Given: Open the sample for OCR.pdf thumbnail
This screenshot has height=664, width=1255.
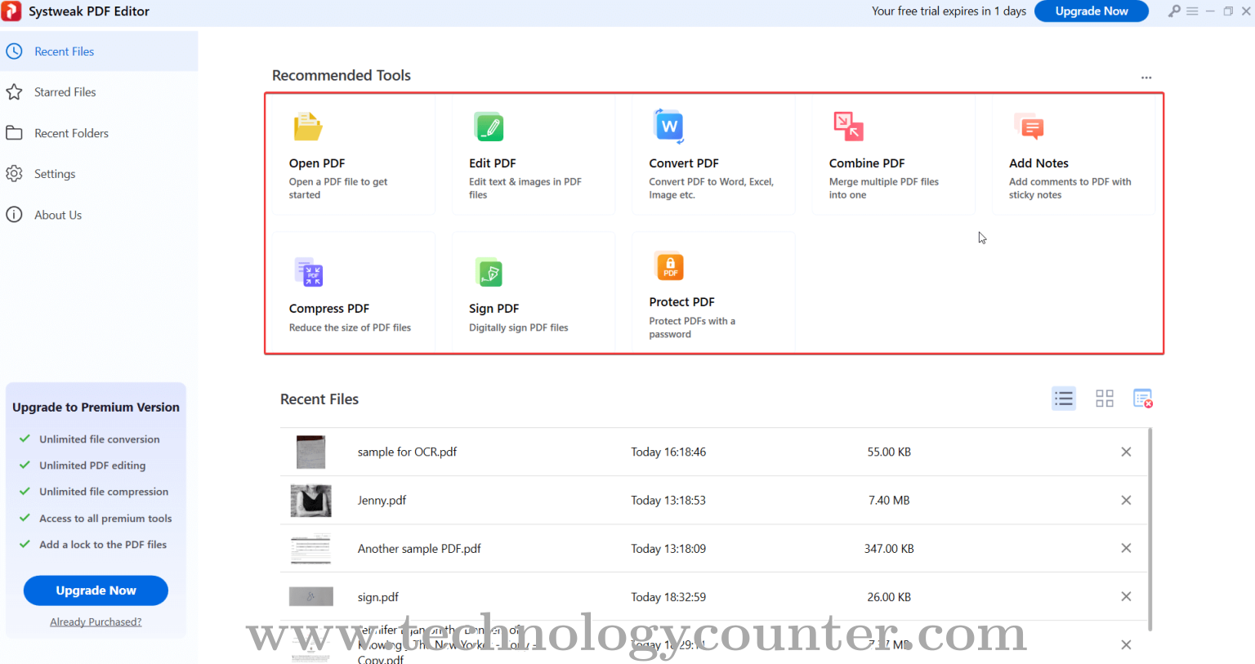Looking at the screenshot, I should [310, 452].
